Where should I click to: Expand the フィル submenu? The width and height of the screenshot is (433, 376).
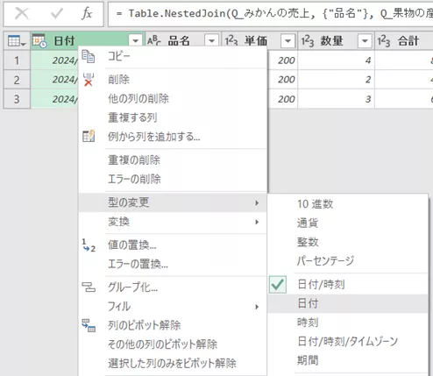point(173,307)
